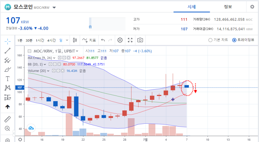
Task: Select the zoom in tool
Action: [7, 128]
